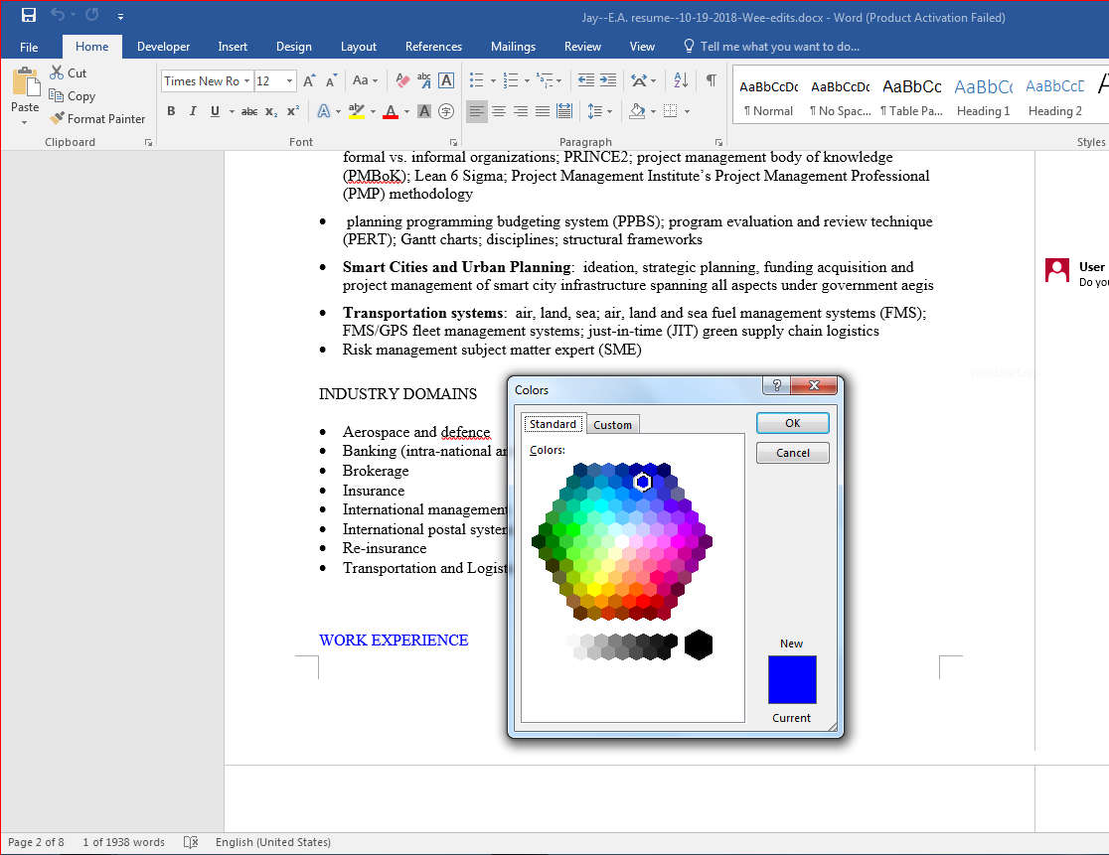Image resolution: width=1109 pixels, height=855 pixels.
Task: Apply bold formatting
Action: coord(171,111)
